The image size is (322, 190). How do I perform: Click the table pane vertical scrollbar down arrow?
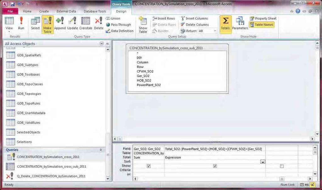317,134
